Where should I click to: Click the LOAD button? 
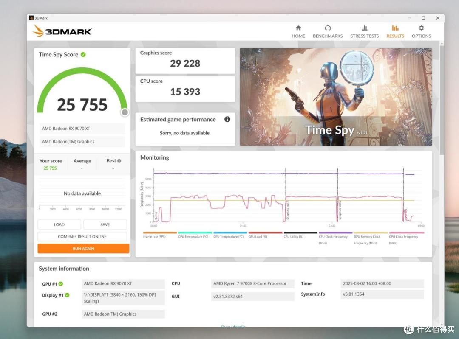(59, 224)
